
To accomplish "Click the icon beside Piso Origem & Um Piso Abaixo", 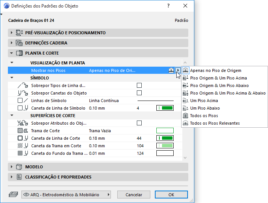I will pyautogui.click(x=185, y=85).
